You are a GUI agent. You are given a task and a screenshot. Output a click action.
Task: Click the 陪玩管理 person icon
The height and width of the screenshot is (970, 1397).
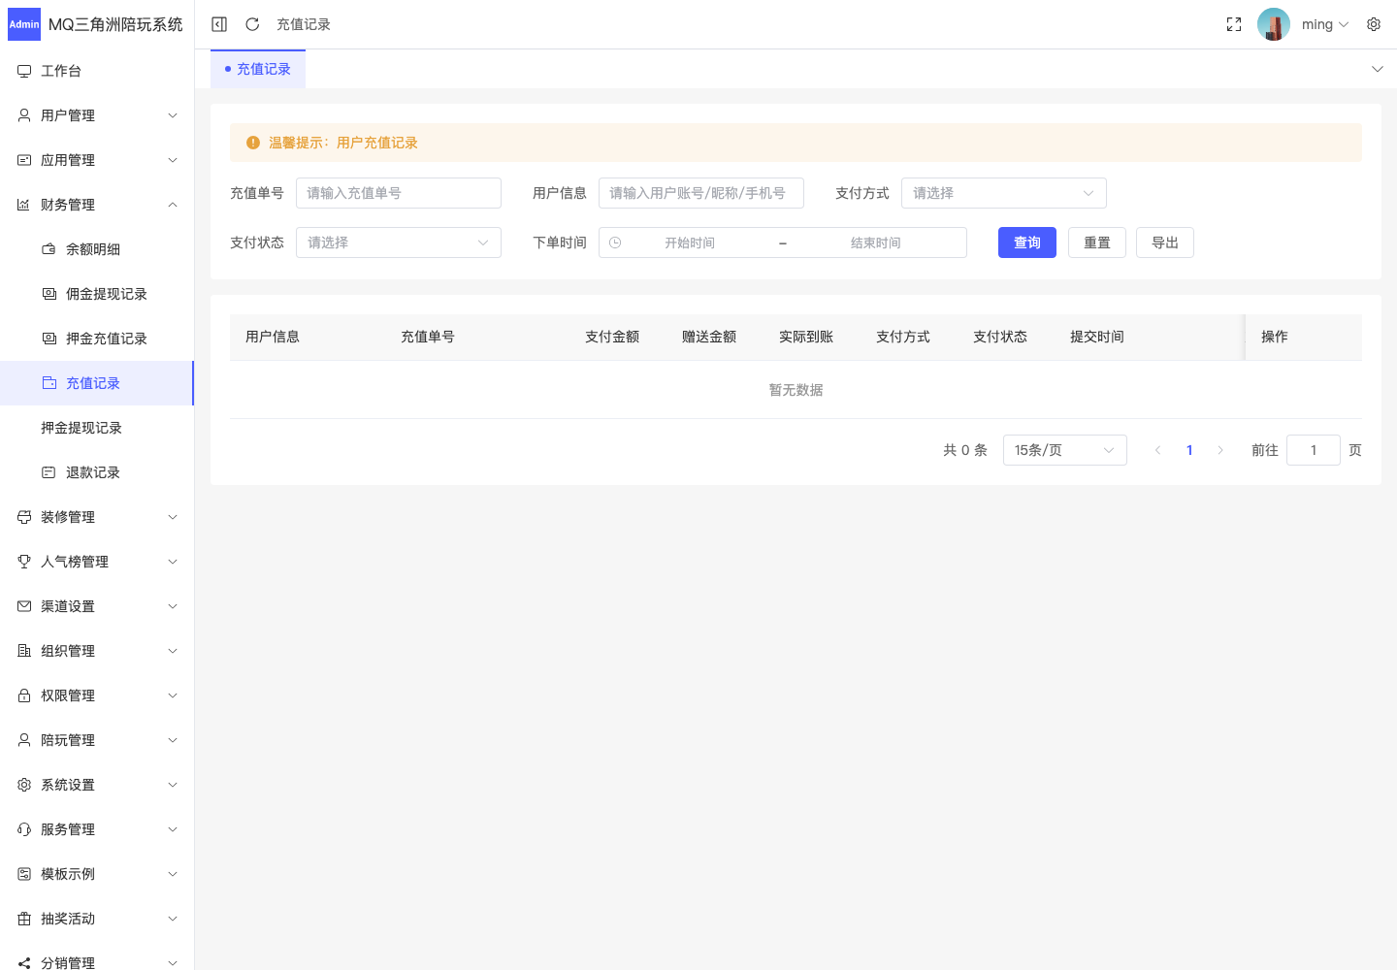coord(24,740)
